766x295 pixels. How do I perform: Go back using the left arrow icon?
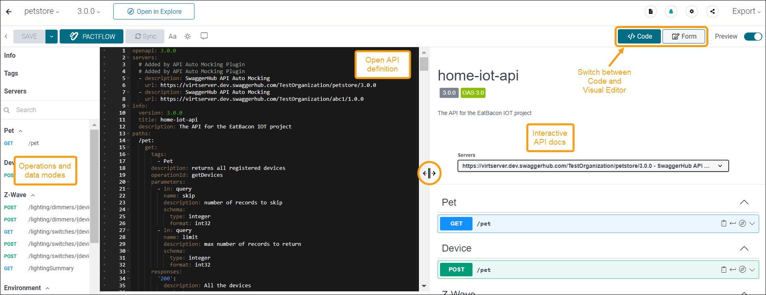[9, 12]
